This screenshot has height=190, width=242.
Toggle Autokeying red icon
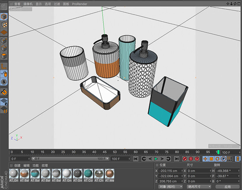[191, 159]
